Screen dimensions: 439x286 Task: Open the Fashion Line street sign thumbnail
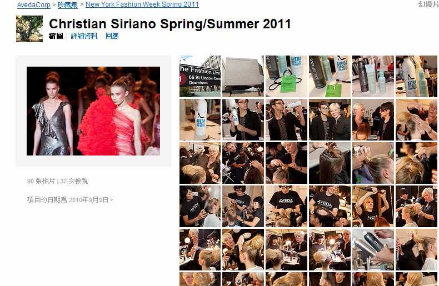coord(200,77)
